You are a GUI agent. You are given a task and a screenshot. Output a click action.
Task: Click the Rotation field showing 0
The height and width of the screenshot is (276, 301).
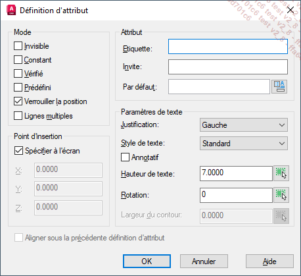coord(236,195)
